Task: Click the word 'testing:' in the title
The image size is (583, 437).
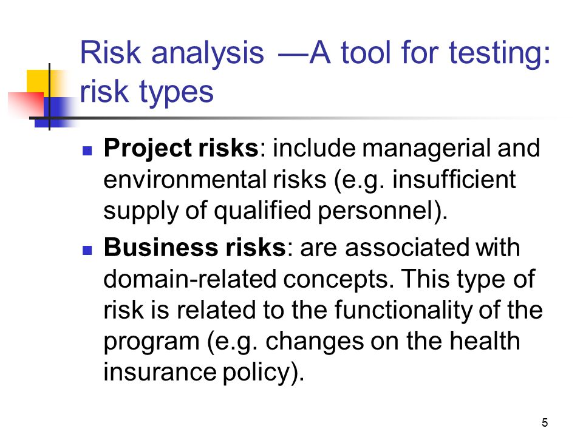Action: [500, 54]
